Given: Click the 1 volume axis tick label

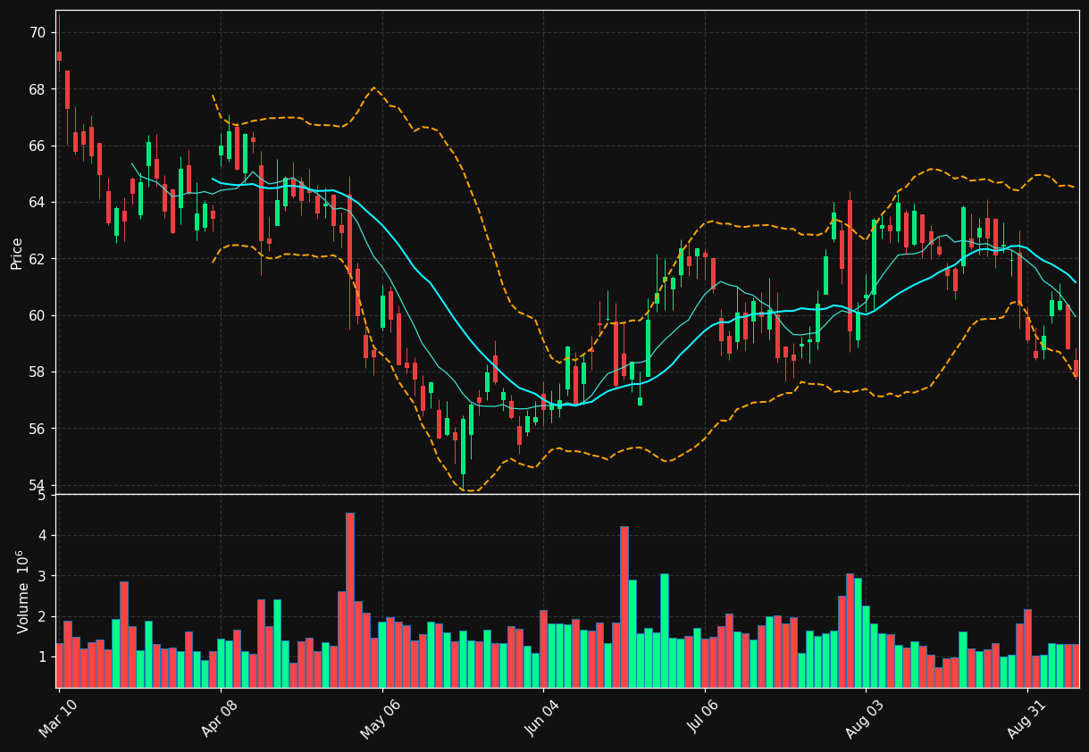Looking at the screenshot, I should pyautogui.click(x=42, y=656).
